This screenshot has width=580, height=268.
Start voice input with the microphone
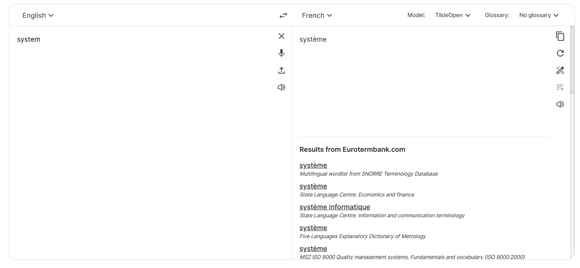click(281, 53)
